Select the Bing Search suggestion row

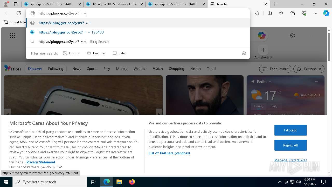coord(138,42)
